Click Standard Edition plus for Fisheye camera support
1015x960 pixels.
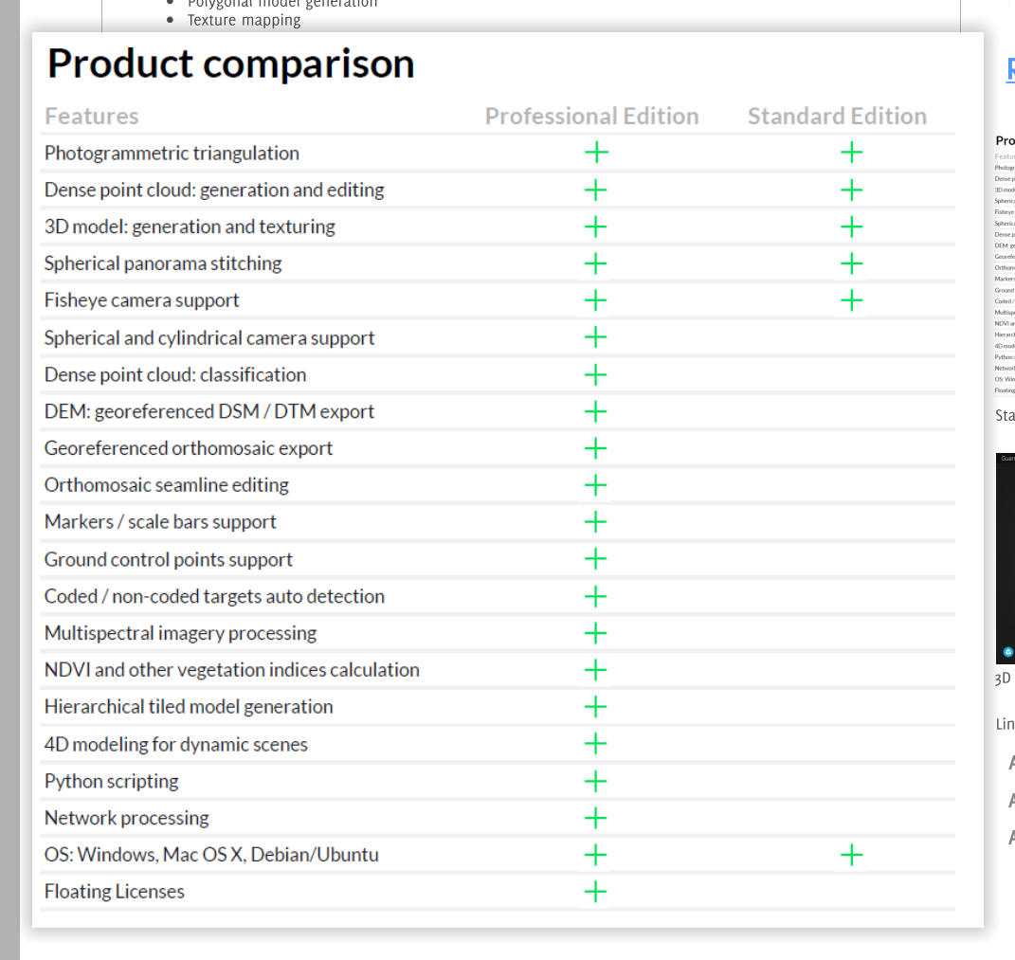pyautogui.click(x=851, y=300)
